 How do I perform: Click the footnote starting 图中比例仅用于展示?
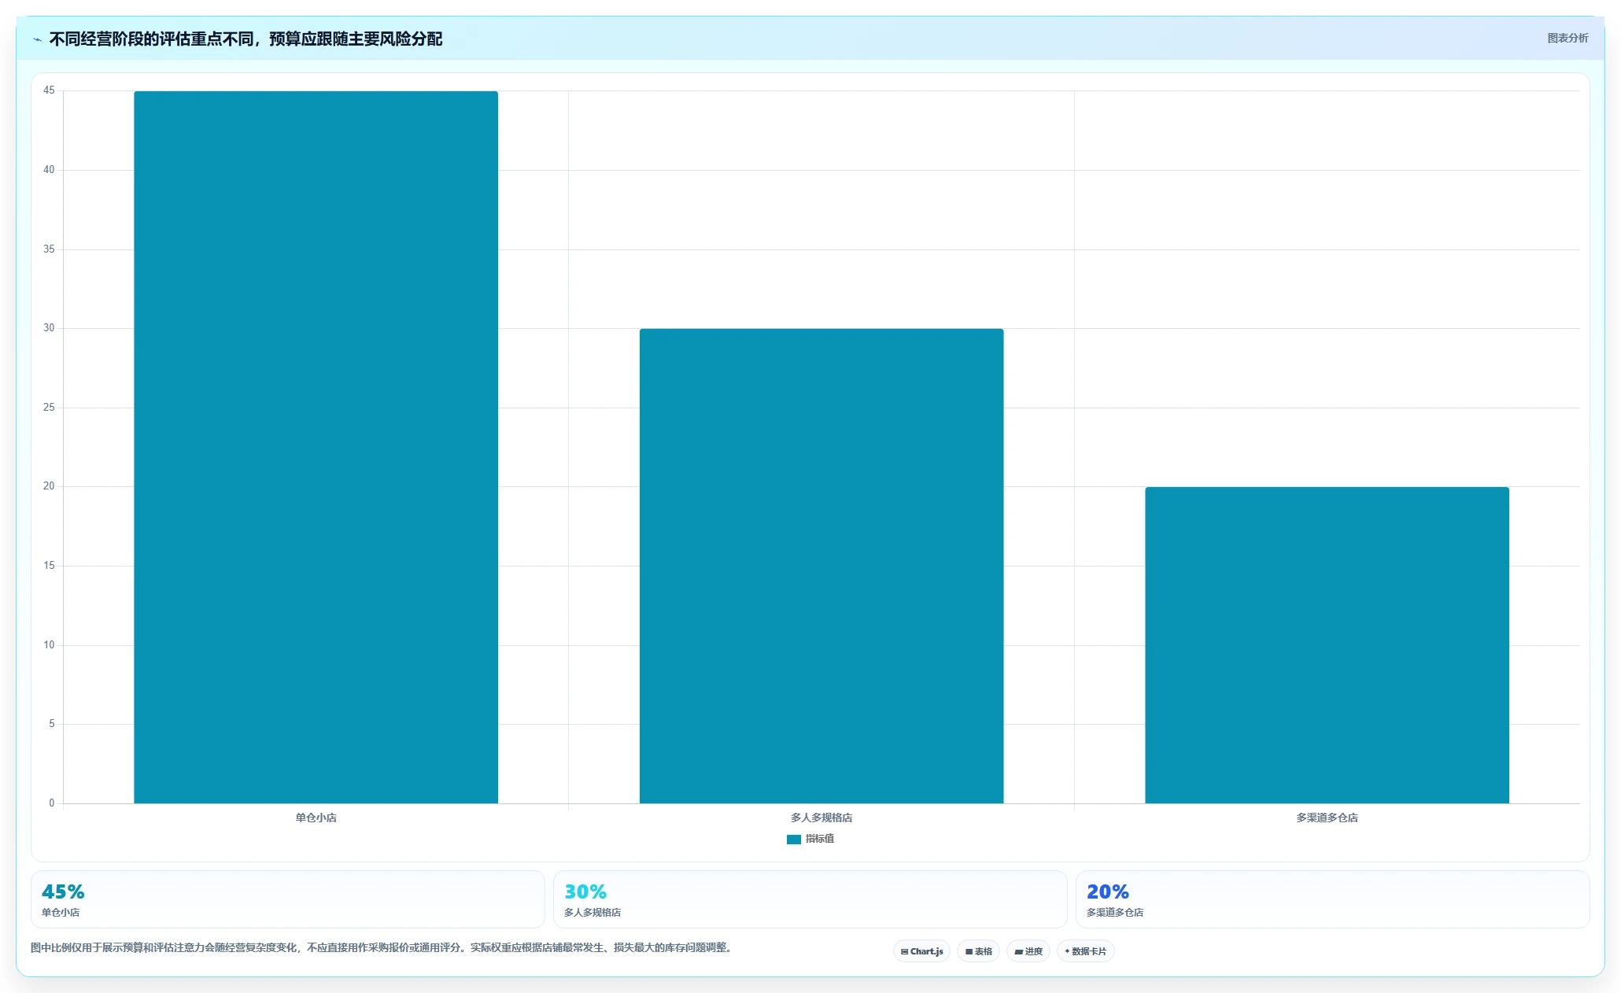pyautogui.click(x=382, y=948)
